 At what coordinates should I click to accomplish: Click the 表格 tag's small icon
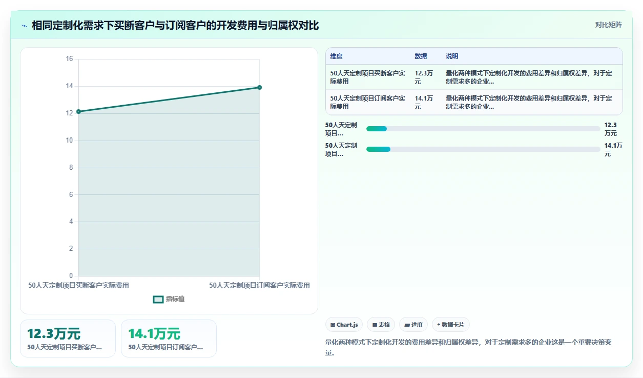pos(375,325)
